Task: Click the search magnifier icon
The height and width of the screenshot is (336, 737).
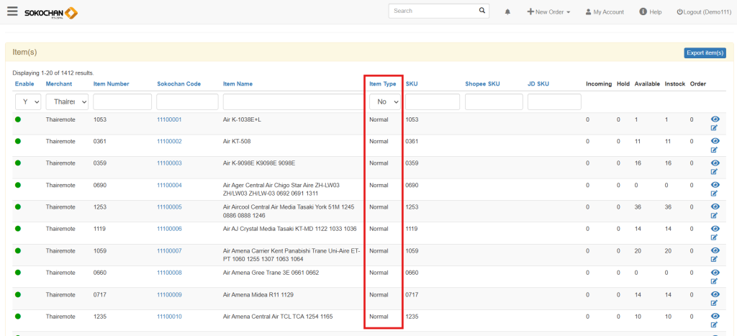Action: pyautogui.click(x=482, y=12)
